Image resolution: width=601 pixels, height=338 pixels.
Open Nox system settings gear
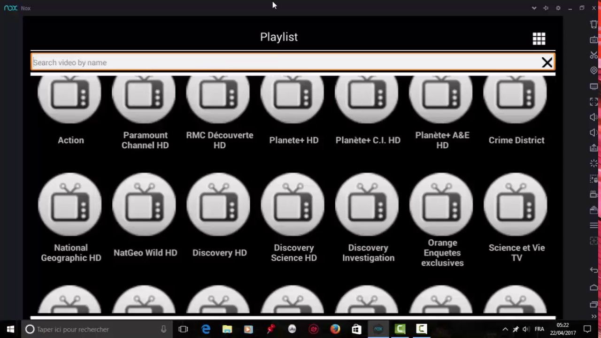pyautogui.click(x=558, y=8)
